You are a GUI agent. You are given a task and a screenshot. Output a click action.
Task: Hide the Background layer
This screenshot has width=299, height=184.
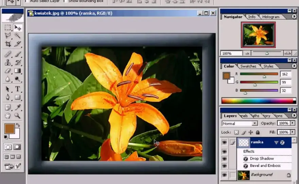tap(224, 175)
